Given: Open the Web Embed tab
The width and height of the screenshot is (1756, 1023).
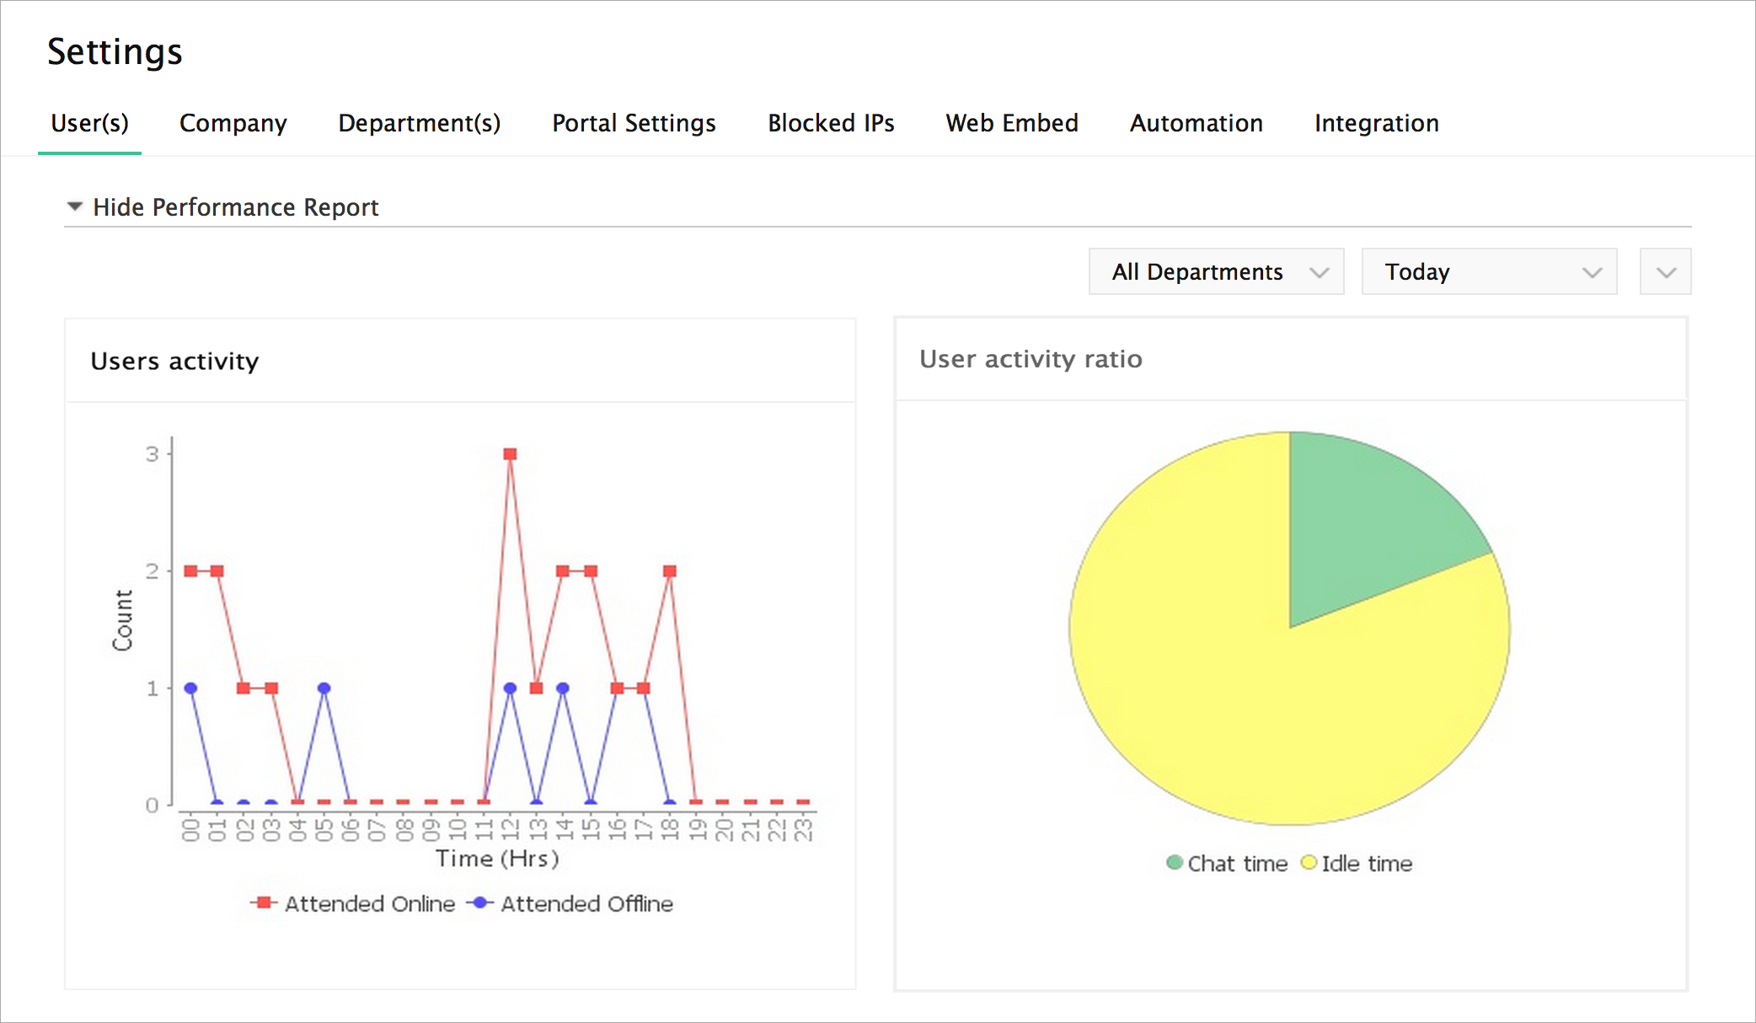Looking at the screenshot, I should pyautogui.click(x=1011, y=123).
